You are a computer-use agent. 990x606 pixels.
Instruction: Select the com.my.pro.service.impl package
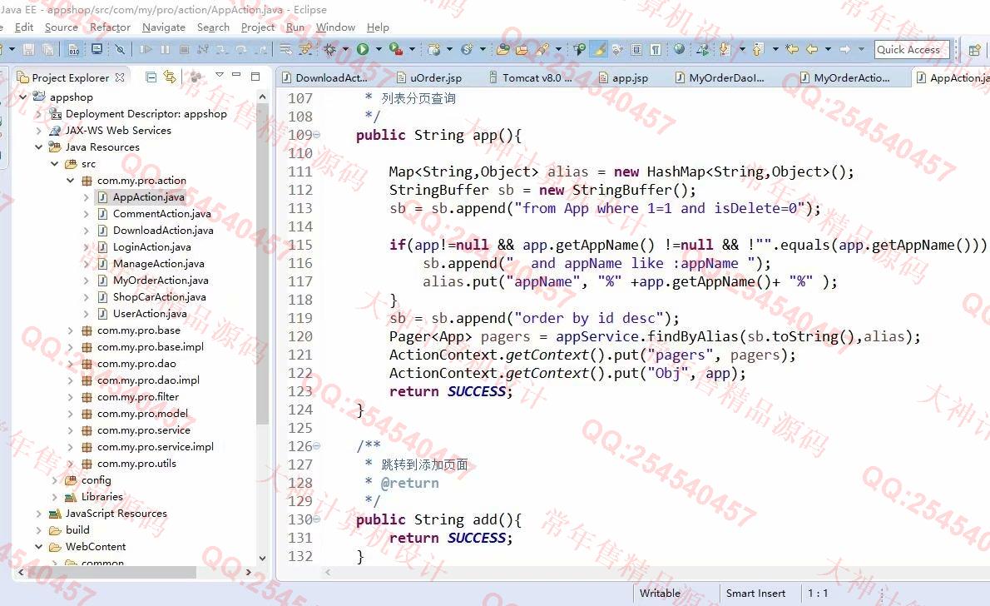156,447
